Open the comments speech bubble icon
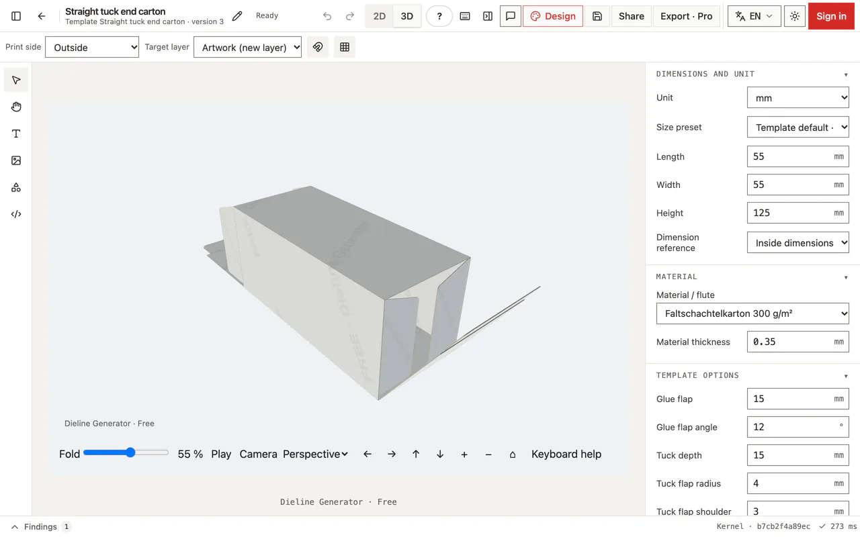This screenshot has height=537, width=860. 511,16
